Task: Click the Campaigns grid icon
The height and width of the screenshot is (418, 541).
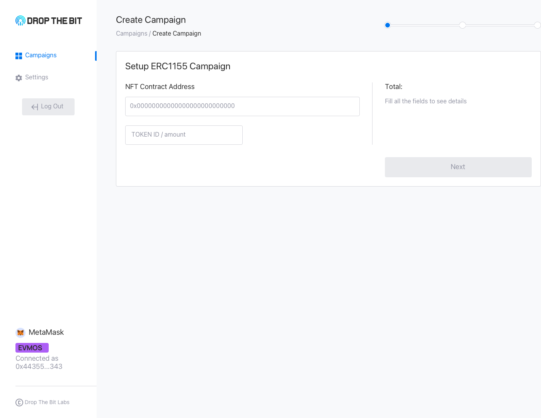Action: (19, 56)
